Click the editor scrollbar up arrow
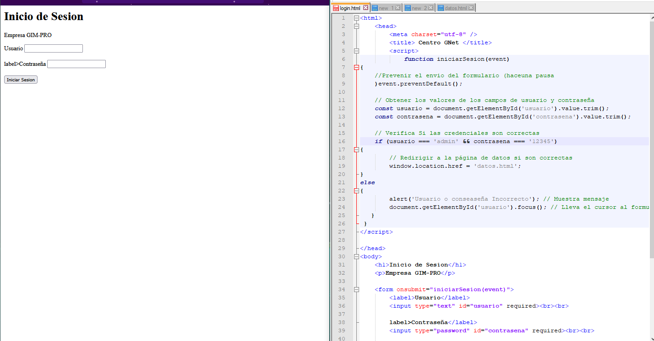This screenshot has width=654, height=341. [x=651, y=17]
